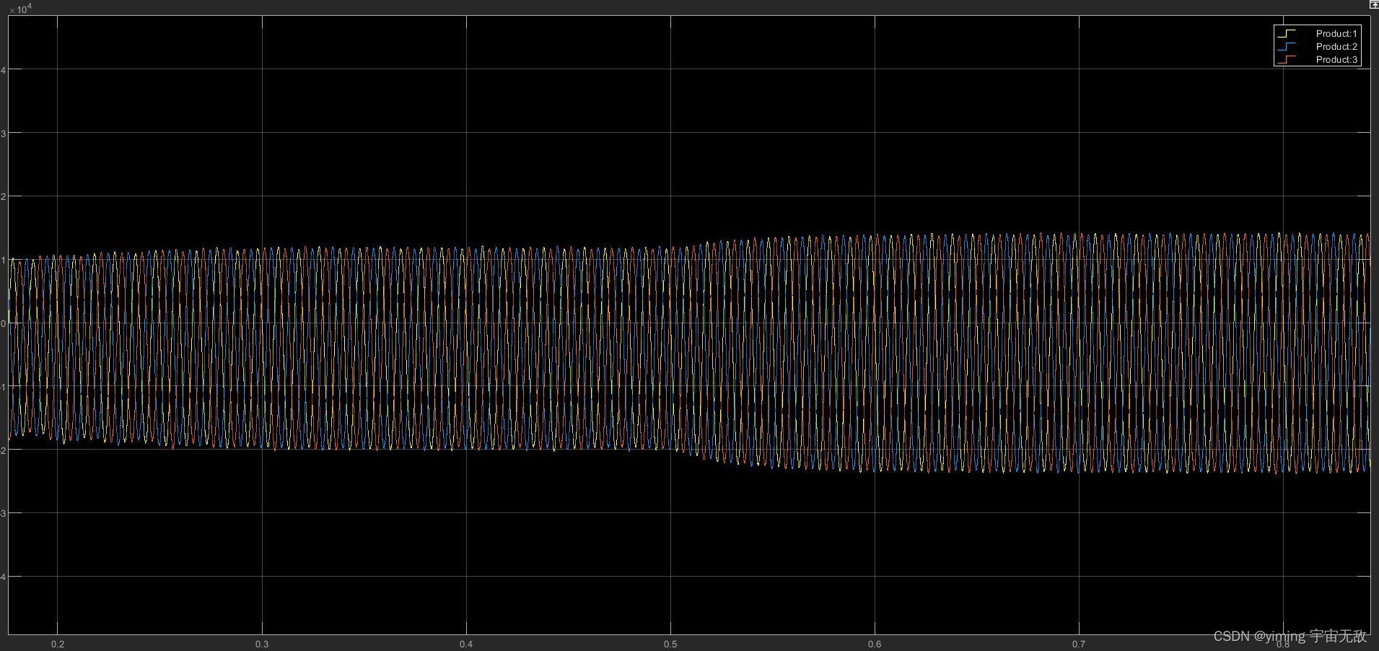Select the yellow step-line icon beside Product:1
Image resolution: width=1379 pixels, height=651 pixels.
[1288, 33]
